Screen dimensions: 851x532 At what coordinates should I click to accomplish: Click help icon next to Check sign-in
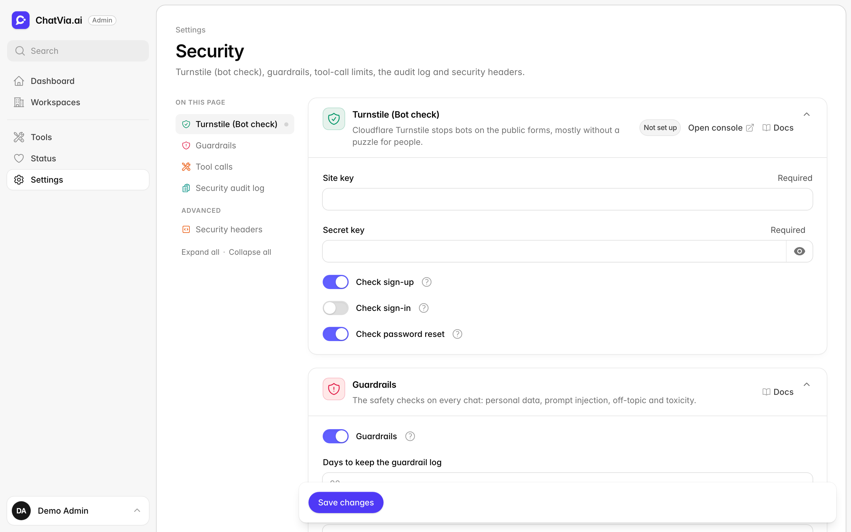[x=424, y=308]
